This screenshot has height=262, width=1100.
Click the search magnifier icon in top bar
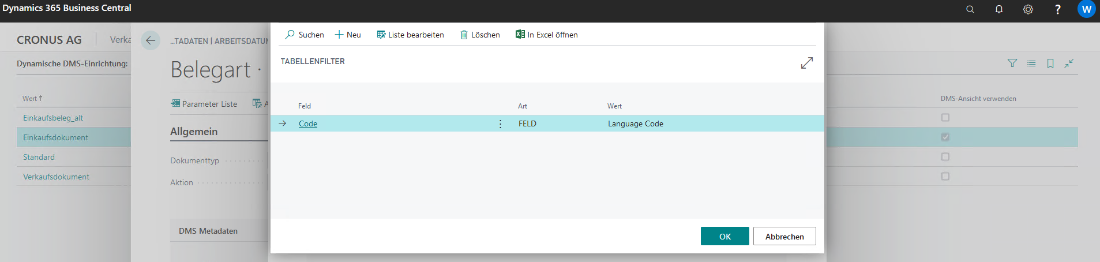tap(970, 9)
